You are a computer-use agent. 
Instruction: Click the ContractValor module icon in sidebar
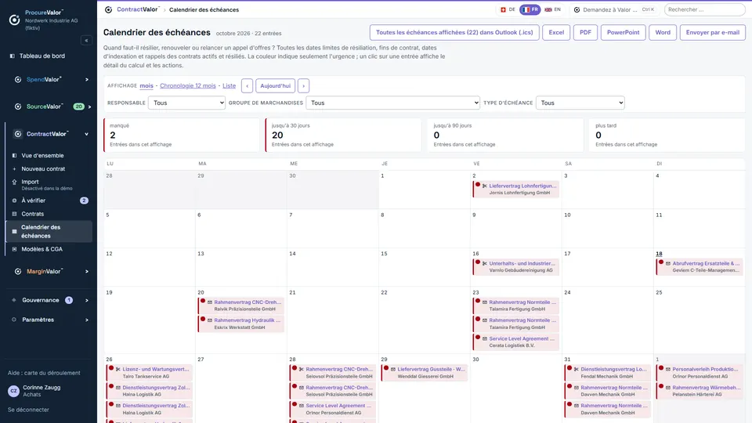(18, 134)
